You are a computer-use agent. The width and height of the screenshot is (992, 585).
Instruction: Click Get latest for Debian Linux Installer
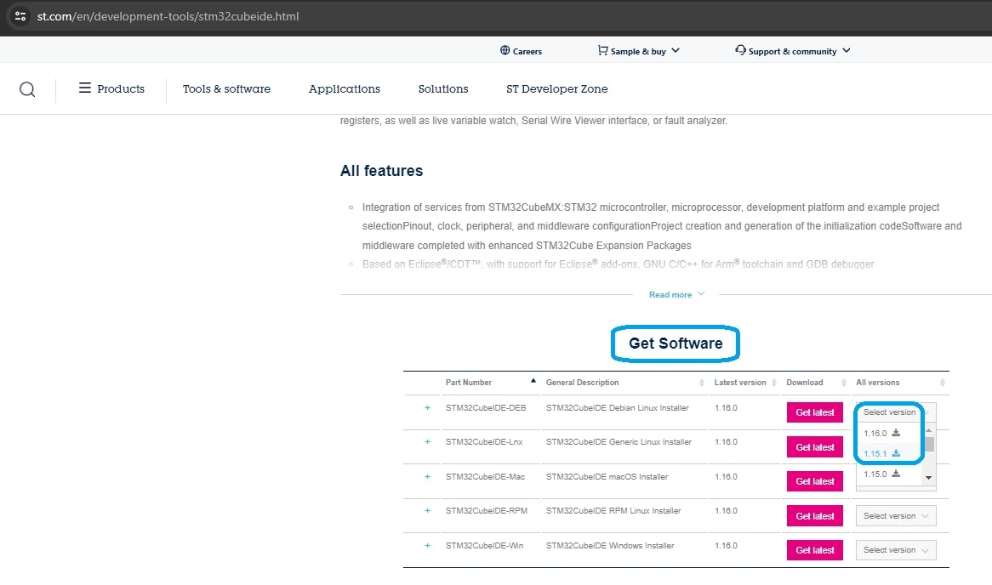[815, 412]
